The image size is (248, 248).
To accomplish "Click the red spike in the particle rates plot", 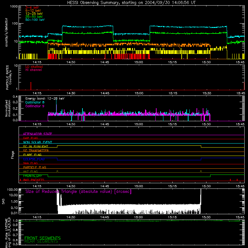I will pos(31,86).
